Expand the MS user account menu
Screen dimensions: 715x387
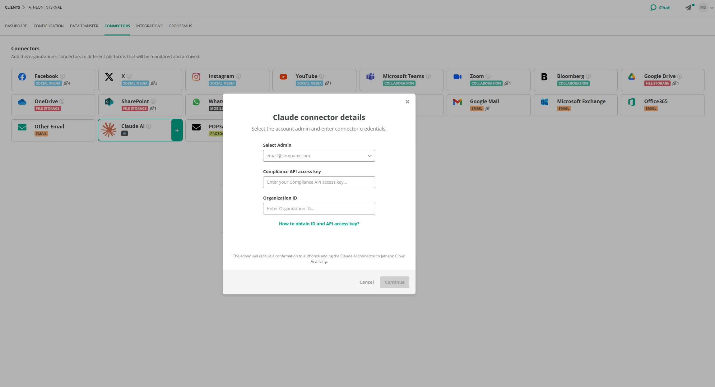tap(706, 7)
